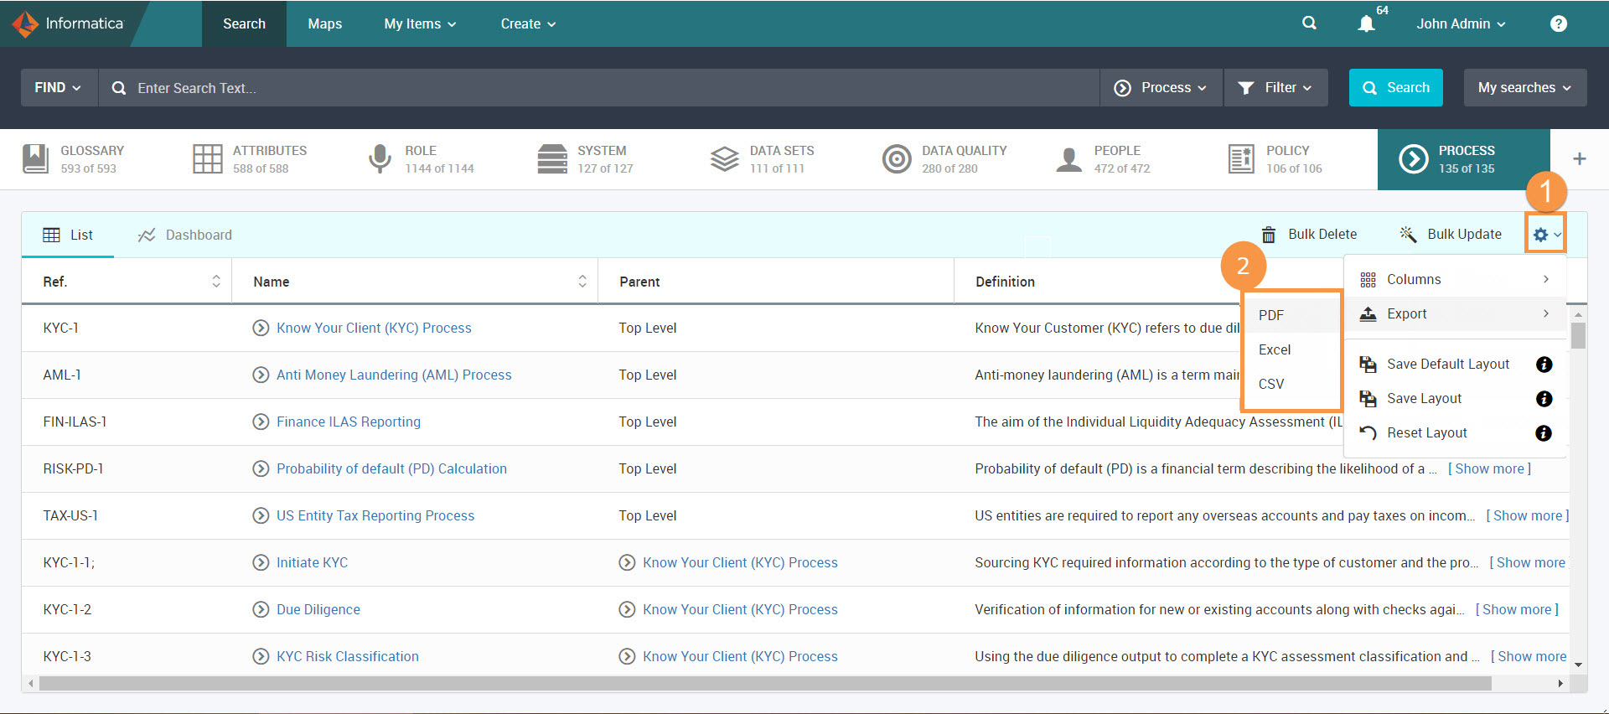Open Due Diligence process link
This screenshot has height=714, width=1609.
[318, 609]
